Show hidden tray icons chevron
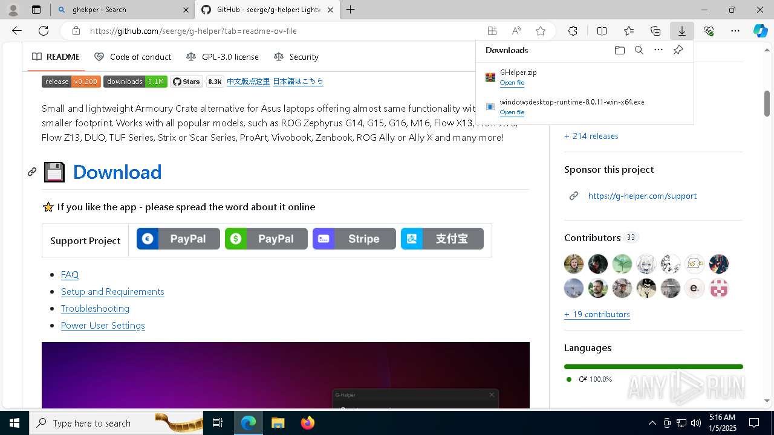Screen dimensions: 774x435 [x=652, y=423]
